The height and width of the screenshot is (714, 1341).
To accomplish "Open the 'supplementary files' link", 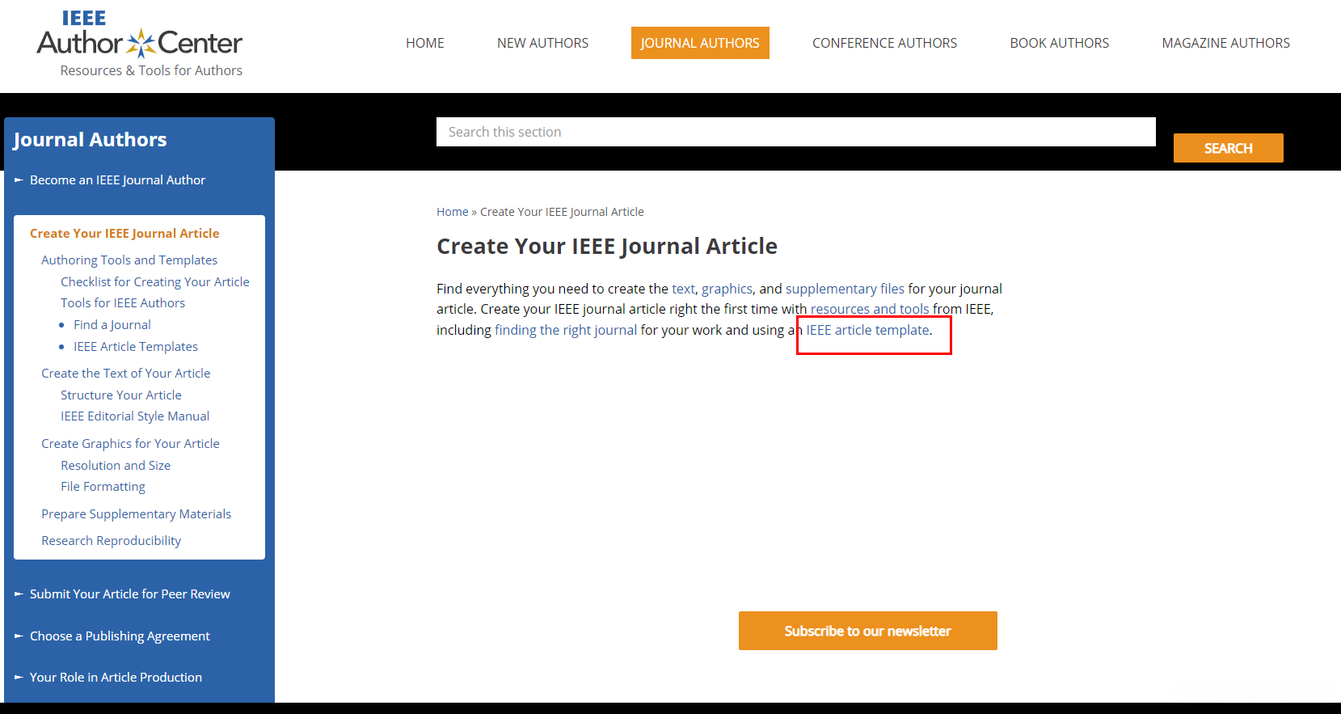I will pos(845,289).
